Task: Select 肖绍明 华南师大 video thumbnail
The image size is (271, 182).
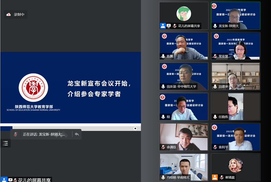Action: [184, 166]
